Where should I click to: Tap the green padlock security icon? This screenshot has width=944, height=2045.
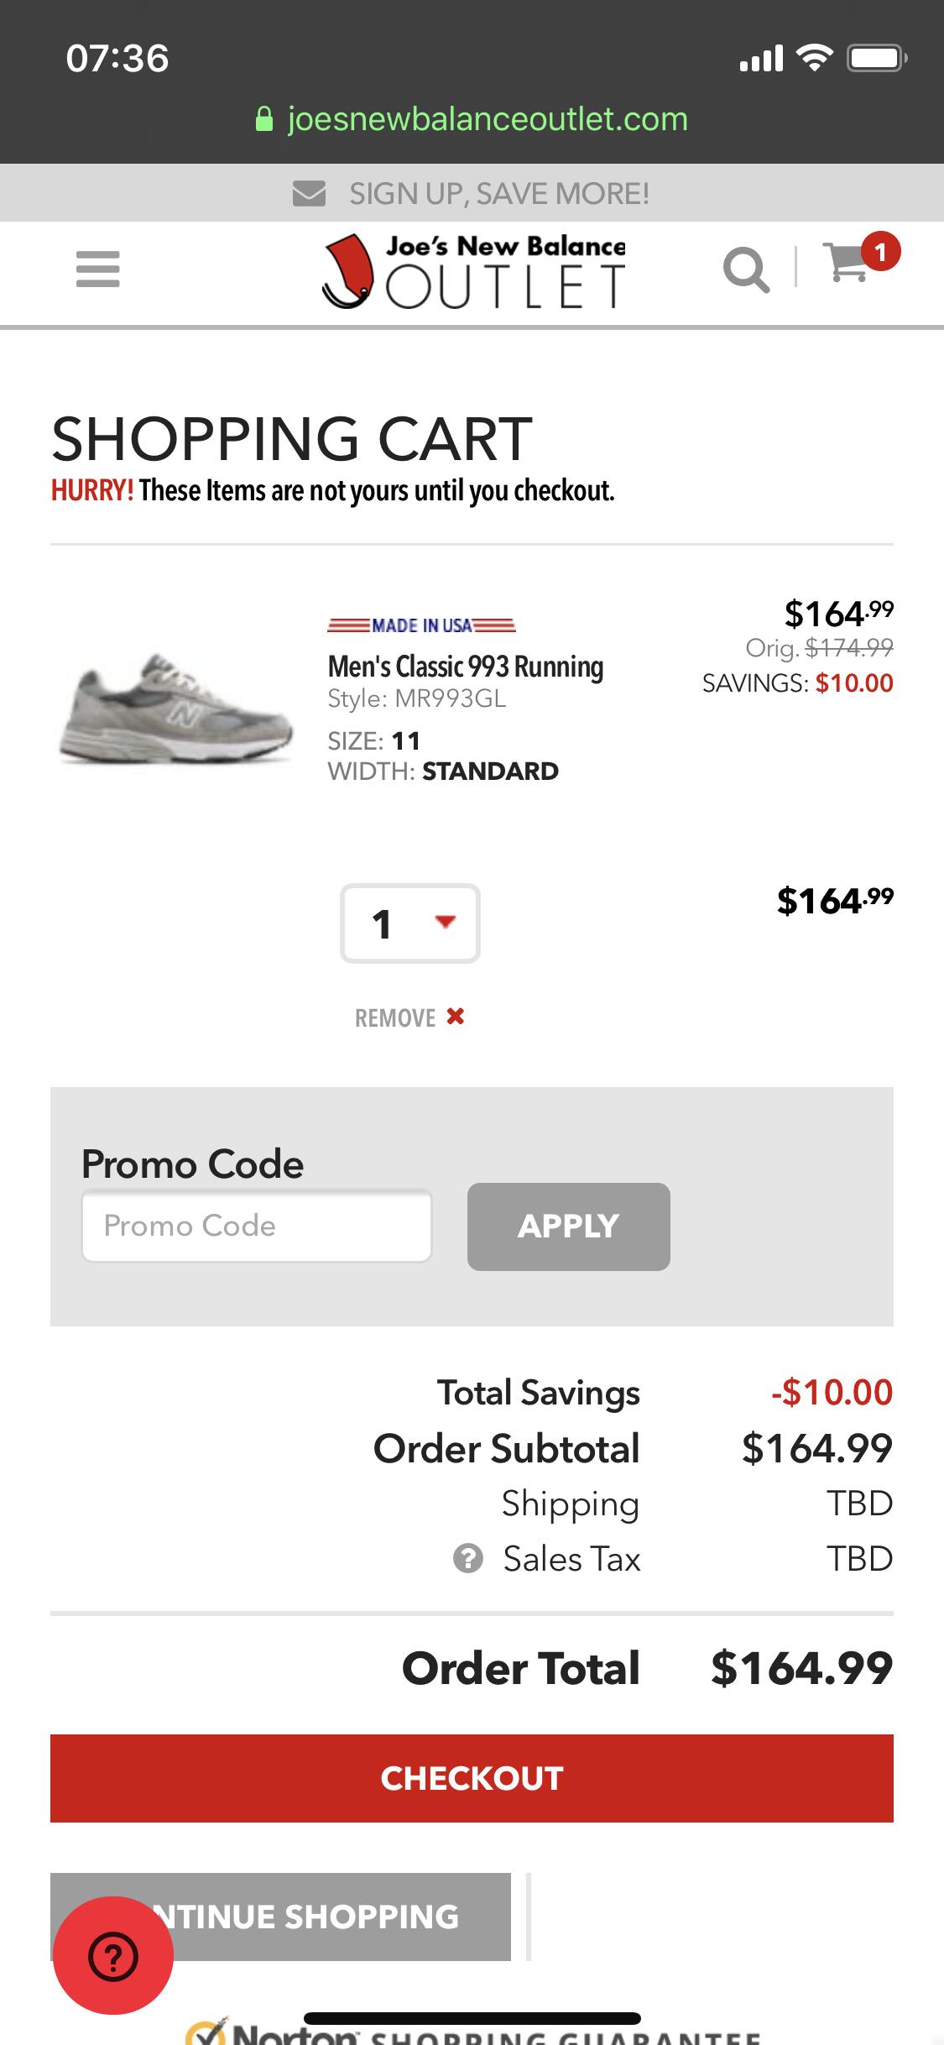pos(263,120)
